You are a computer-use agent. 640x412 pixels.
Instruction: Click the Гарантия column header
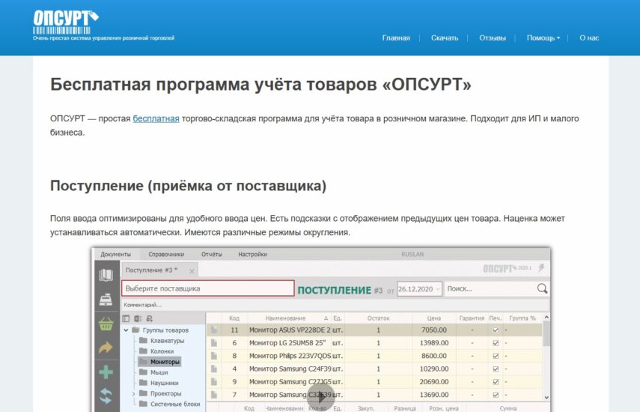[x=472, y=318]
